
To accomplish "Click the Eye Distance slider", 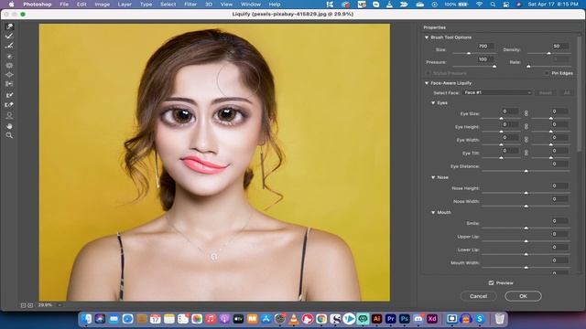I will 526,171.
